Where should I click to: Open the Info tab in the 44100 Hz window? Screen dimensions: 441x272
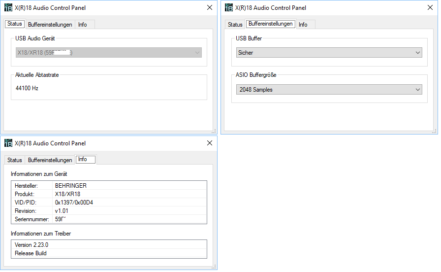click(x=83, y=25)
